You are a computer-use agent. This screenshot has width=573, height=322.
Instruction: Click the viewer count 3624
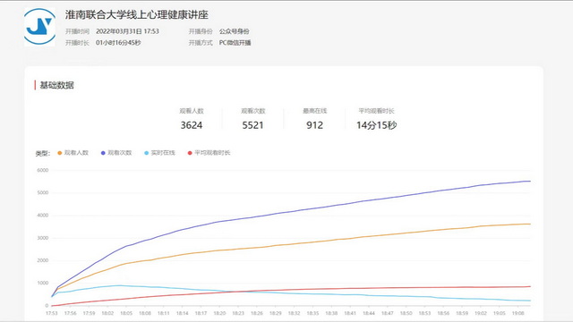tap(192, 125)
